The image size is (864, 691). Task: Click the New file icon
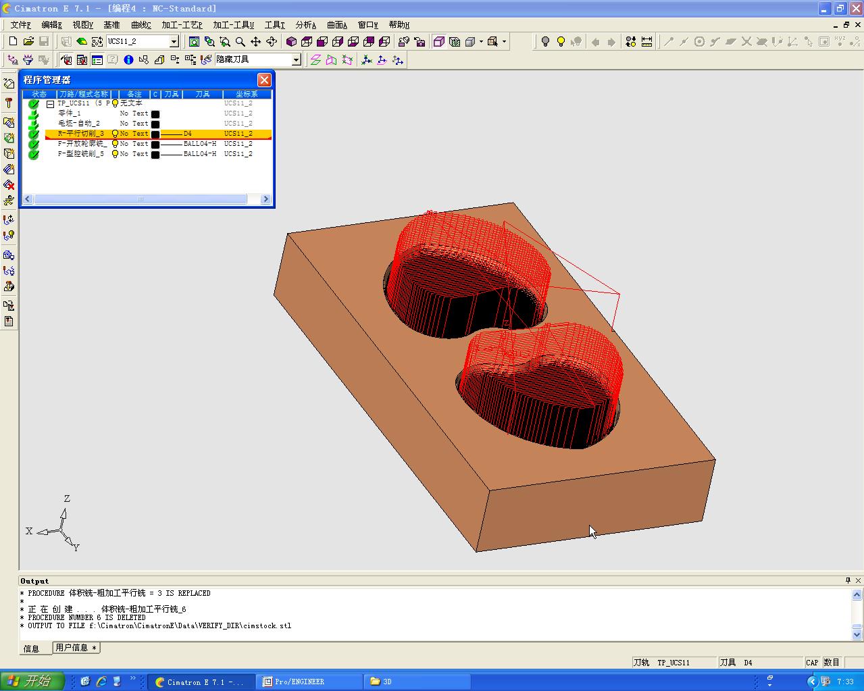[x=13, y=42]
